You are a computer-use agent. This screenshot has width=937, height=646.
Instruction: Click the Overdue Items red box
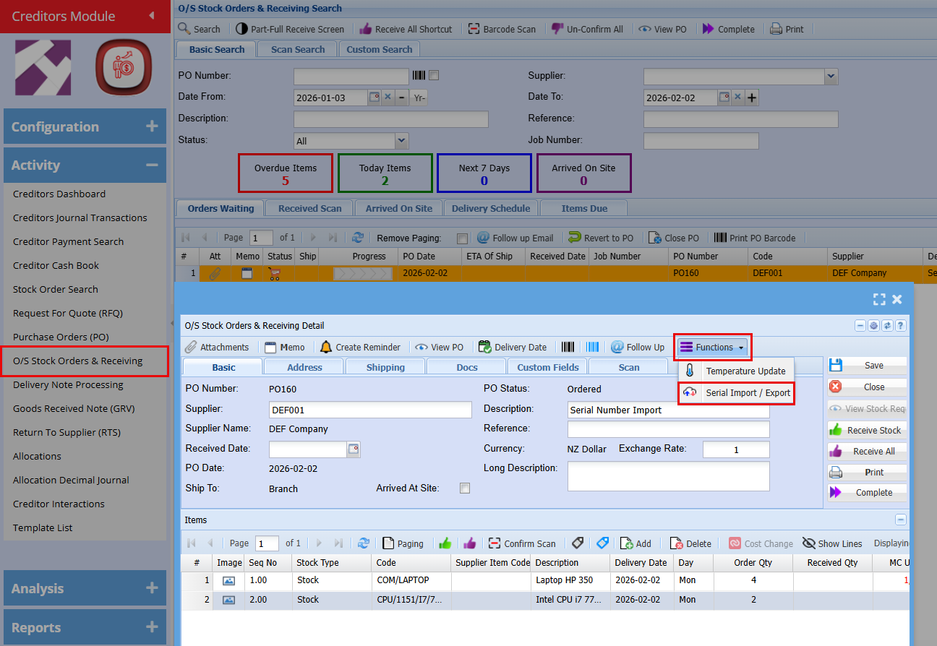point(286,173)
